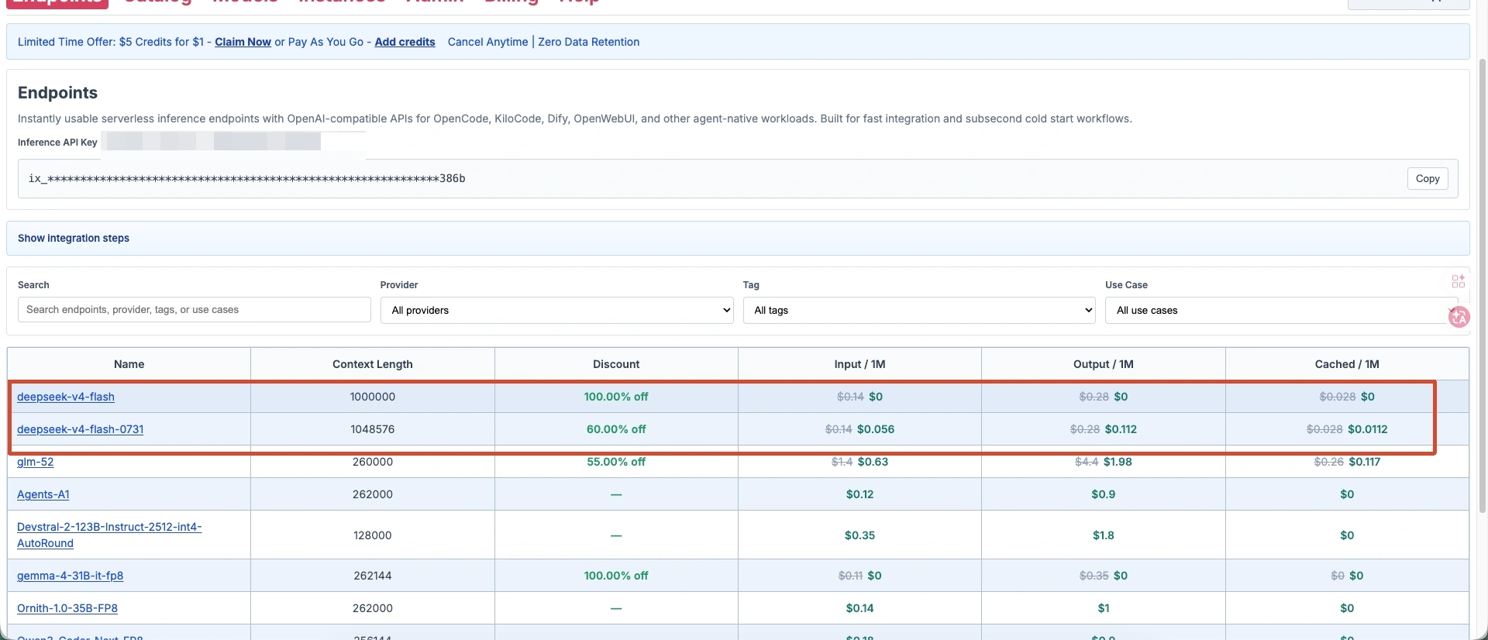Open the Provider dropdown showing All providers
The height and width of the screenshot is (640, 1488).
click(x=556, y=310)
